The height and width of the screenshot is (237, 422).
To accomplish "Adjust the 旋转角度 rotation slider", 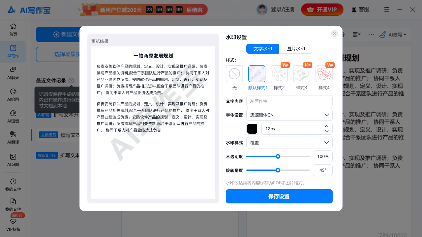I will 278,170.
